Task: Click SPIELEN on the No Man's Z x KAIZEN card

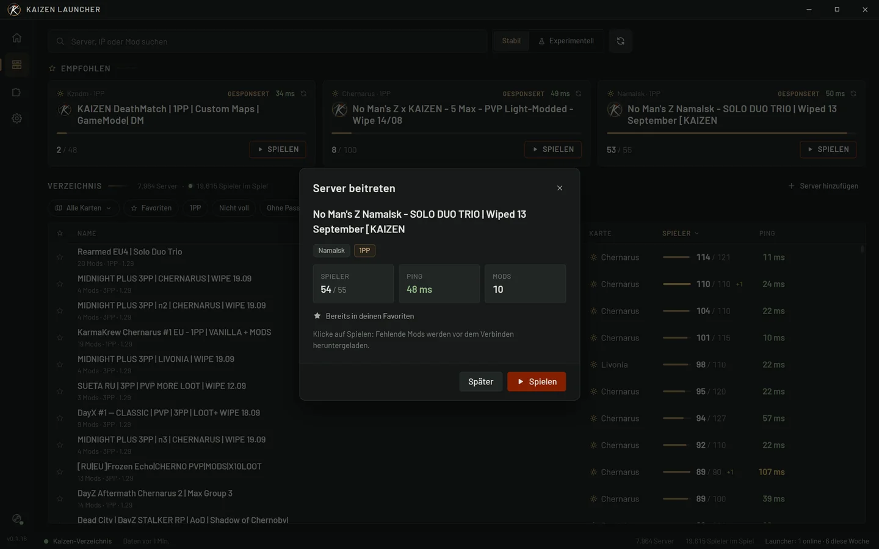Action: coord(553,149)
